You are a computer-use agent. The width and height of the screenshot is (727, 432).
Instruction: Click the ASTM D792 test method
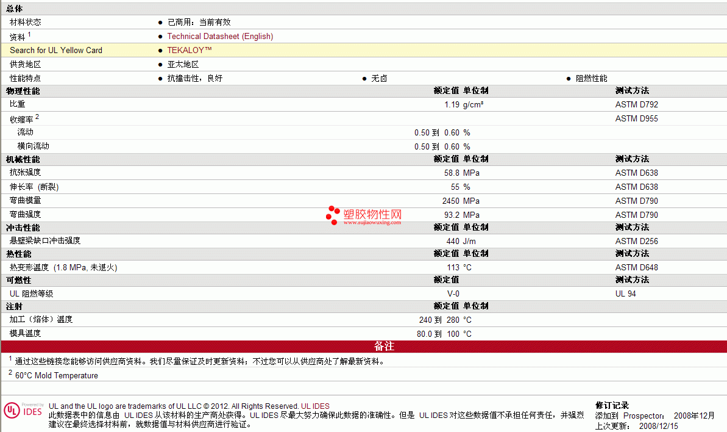(637, 104)
